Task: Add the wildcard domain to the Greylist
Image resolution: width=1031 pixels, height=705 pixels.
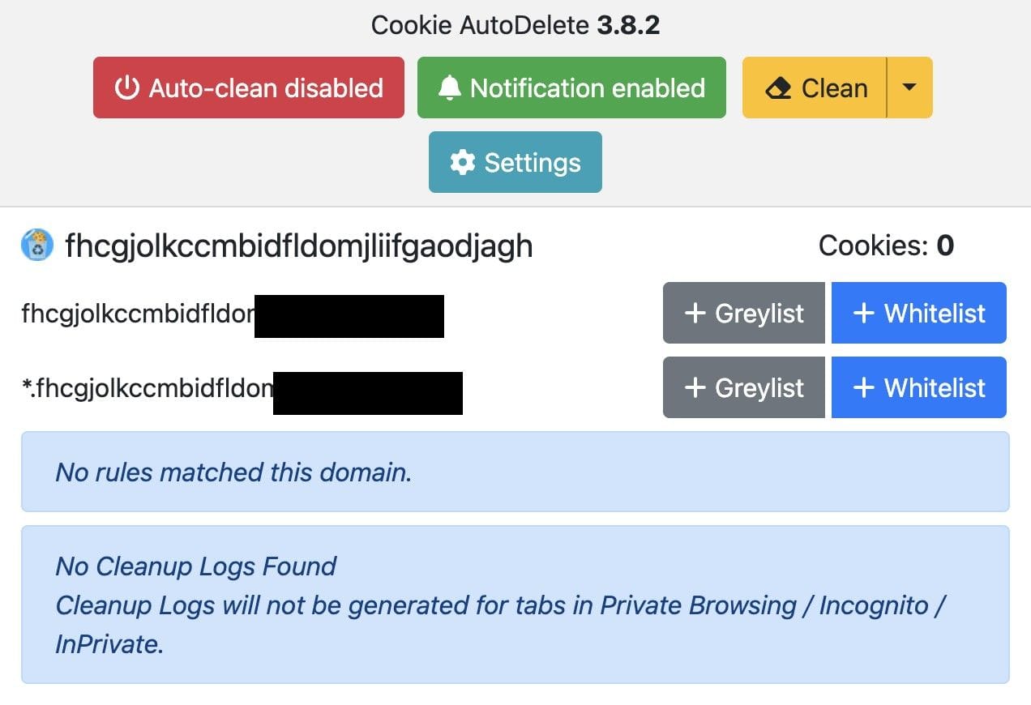Action: [x=744, y=387]
